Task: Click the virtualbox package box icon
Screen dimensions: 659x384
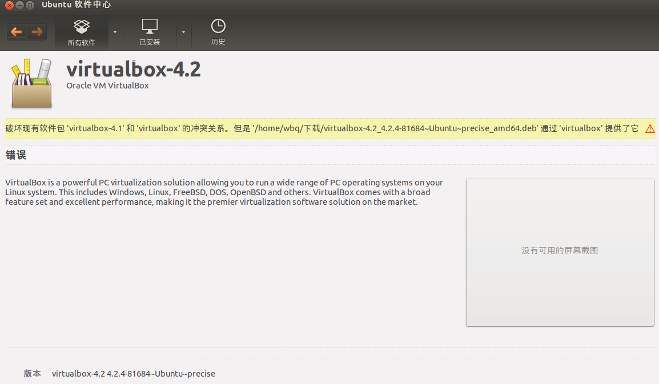Action: [x=32, y=83]
